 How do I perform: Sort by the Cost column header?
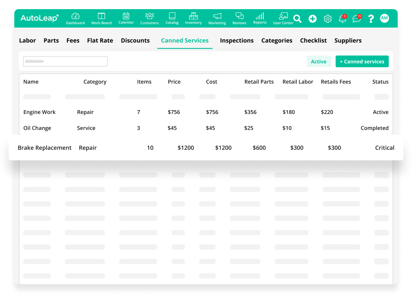211,82
